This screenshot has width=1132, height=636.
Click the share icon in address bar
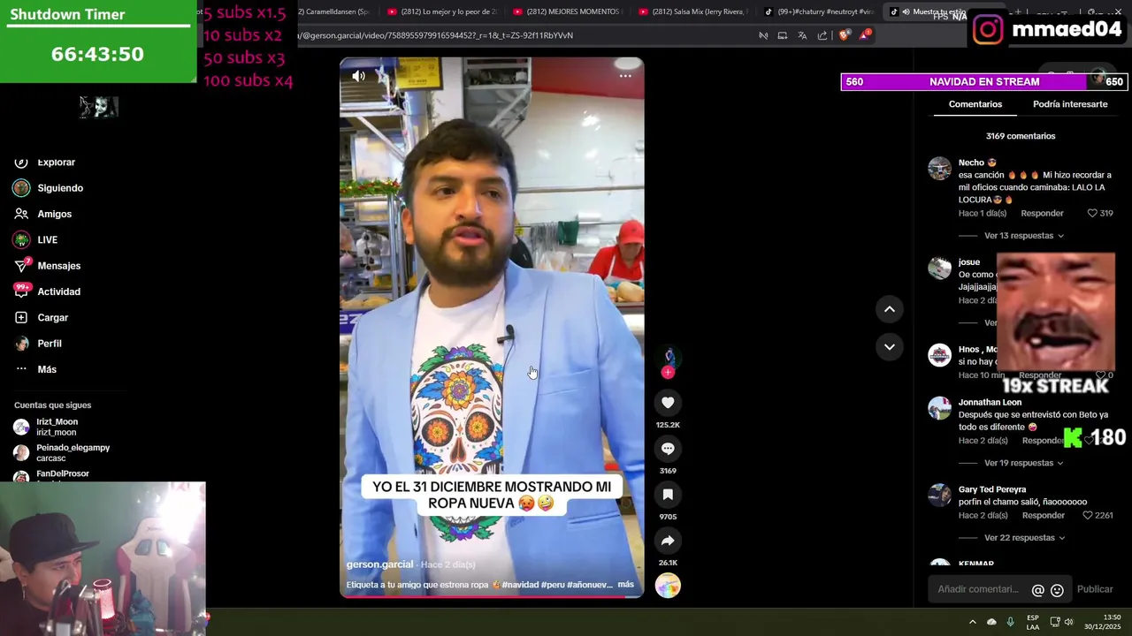822,35
